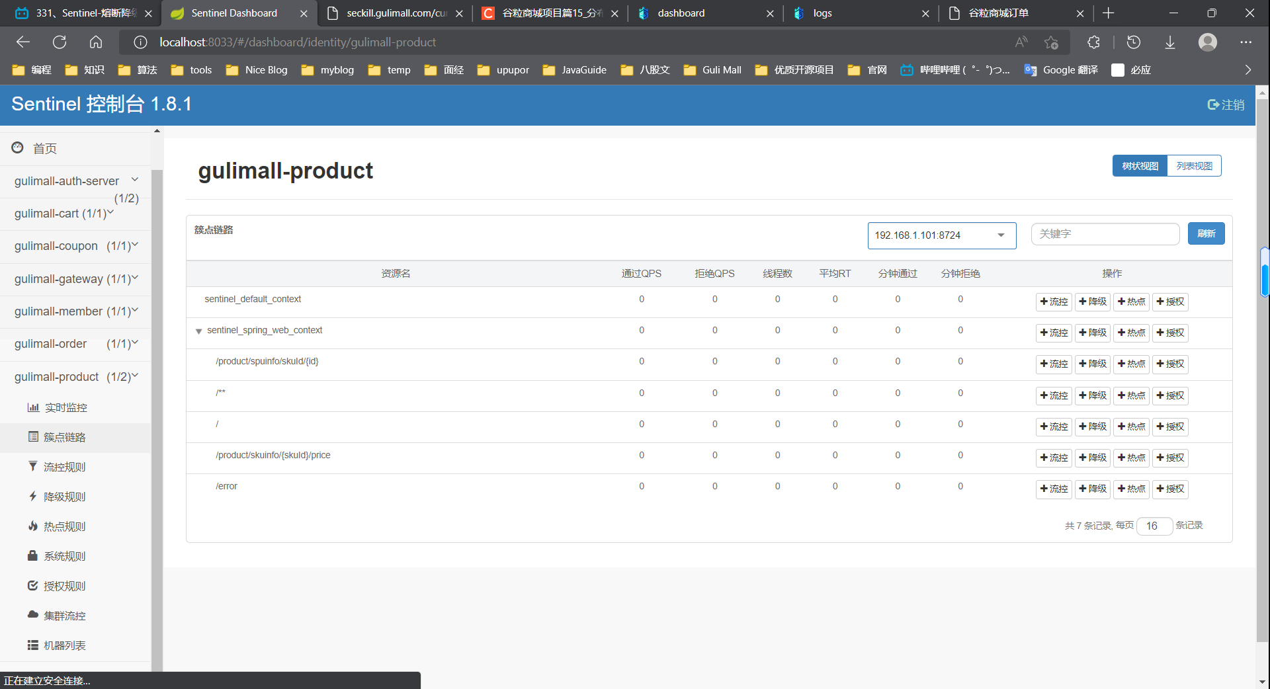
Task: Expand gulimall-order app entry
Action: click(x=75, y=344)
